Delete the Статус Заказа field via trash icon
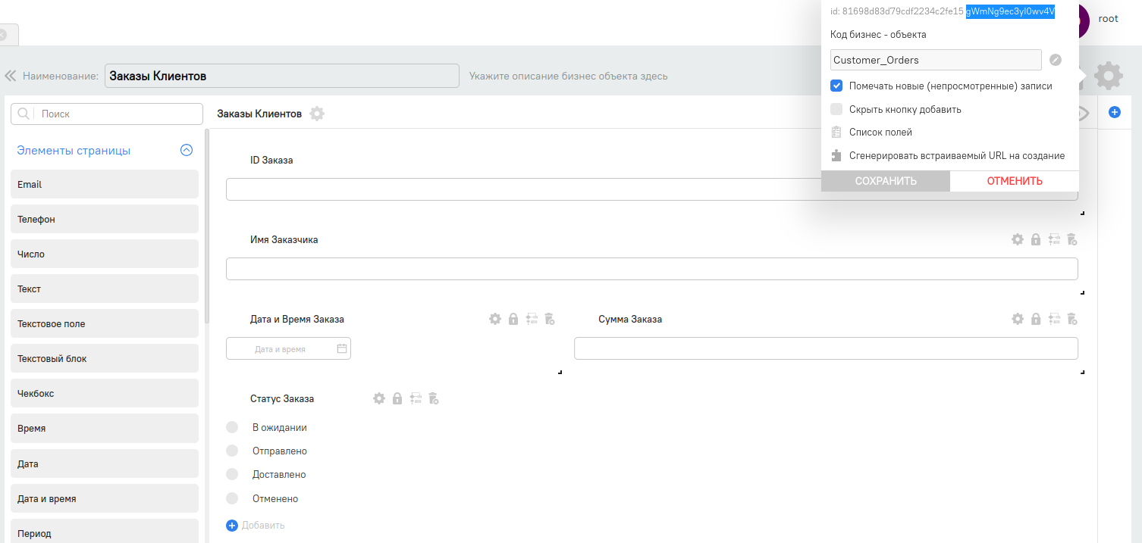Screen dimensions: 1142x543 (434, 398)
